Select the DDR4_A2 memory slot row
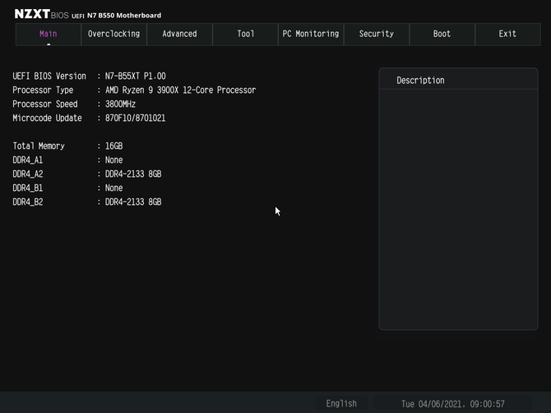The image size is (551, 413). [x=87, y=174]
